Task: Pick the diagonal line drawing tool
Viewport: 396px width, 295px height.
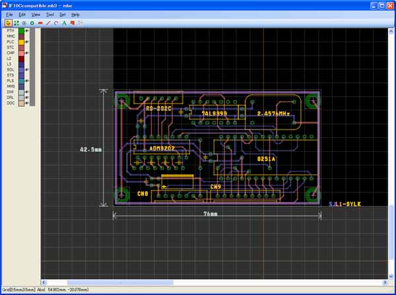Action: pos(48,23)
